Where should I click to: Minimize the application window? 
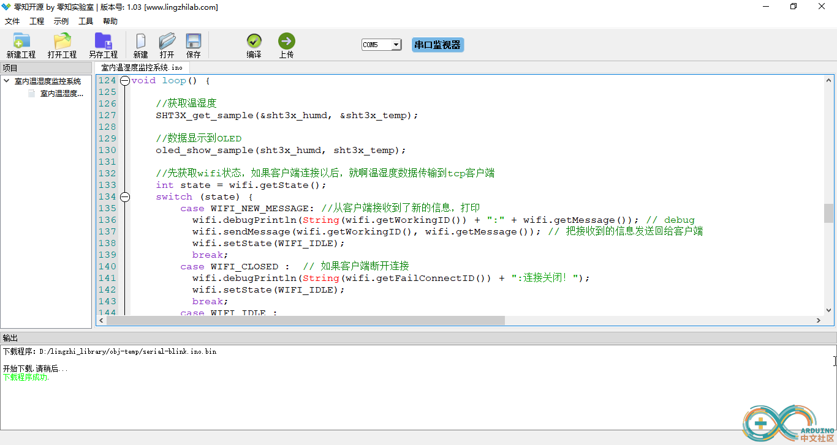766,7
